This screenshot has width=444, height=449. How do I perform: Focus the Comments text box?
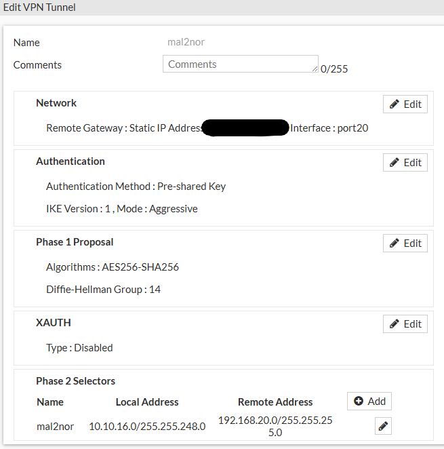pos(239,64)
